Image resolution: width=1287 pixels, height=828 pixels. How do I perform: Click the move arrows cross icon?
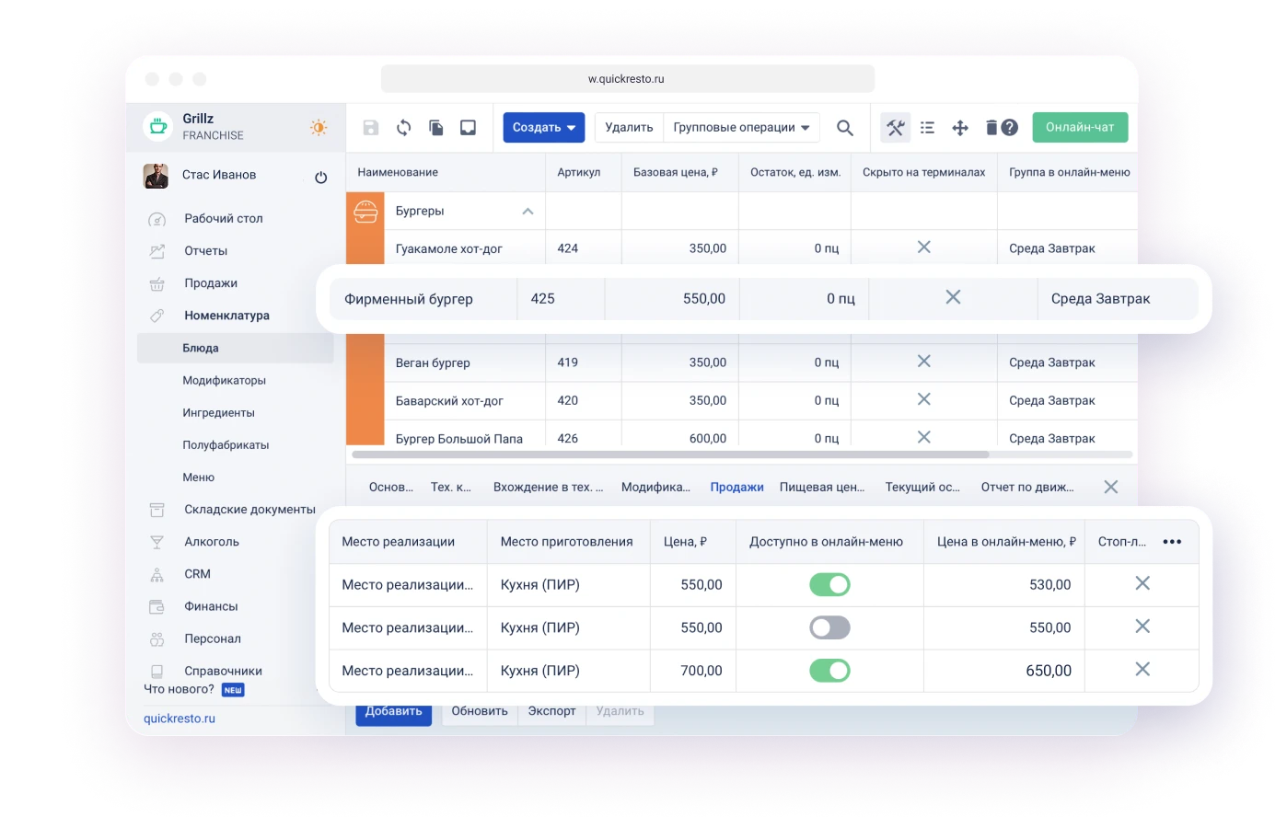click(960, 128)
